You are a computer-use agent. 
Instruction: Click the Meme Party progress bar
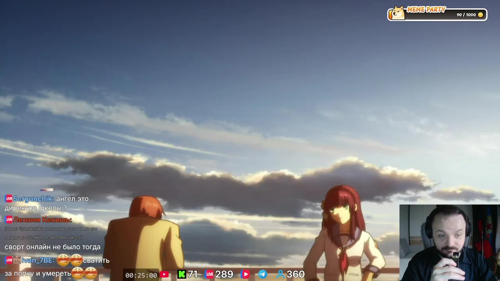[x=437, y=15]
